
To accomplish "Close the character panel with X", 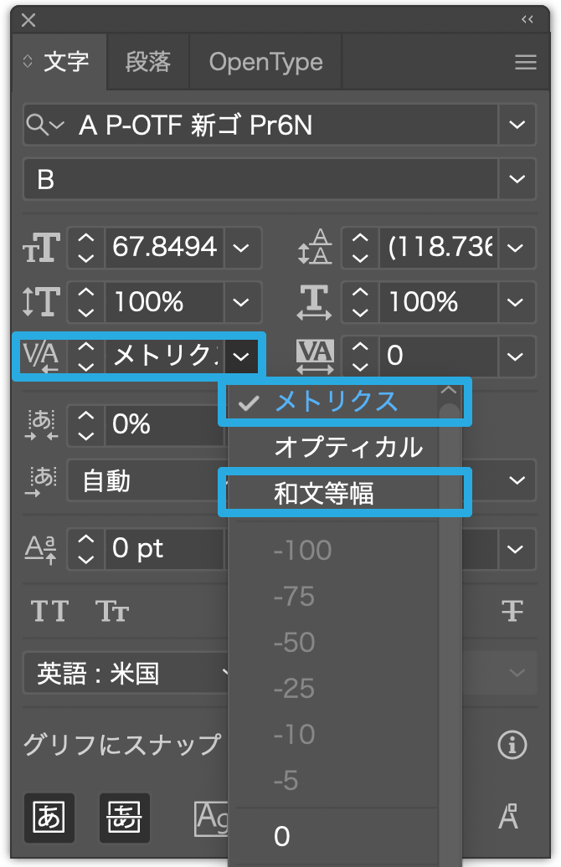I will pyautogui.click(x=28, y=20).
